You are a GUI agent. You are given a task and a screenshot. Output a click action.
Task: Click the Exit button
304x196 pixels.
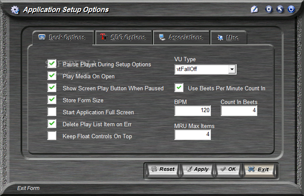(x=258, y=170)
